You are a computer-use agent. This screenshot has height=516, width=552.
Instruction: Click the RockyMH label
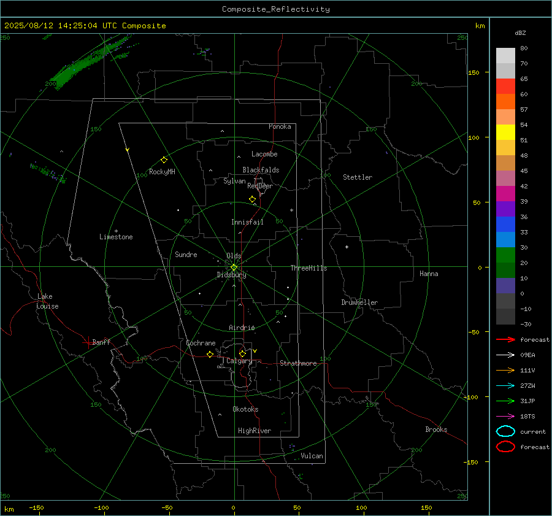[x=162, y=172]
